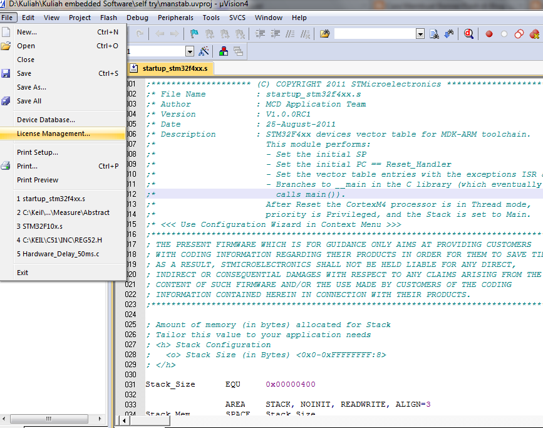The width and height of the screenshot is (543, 428).
Task: Open the Peripherals menu
Action: 175,18
